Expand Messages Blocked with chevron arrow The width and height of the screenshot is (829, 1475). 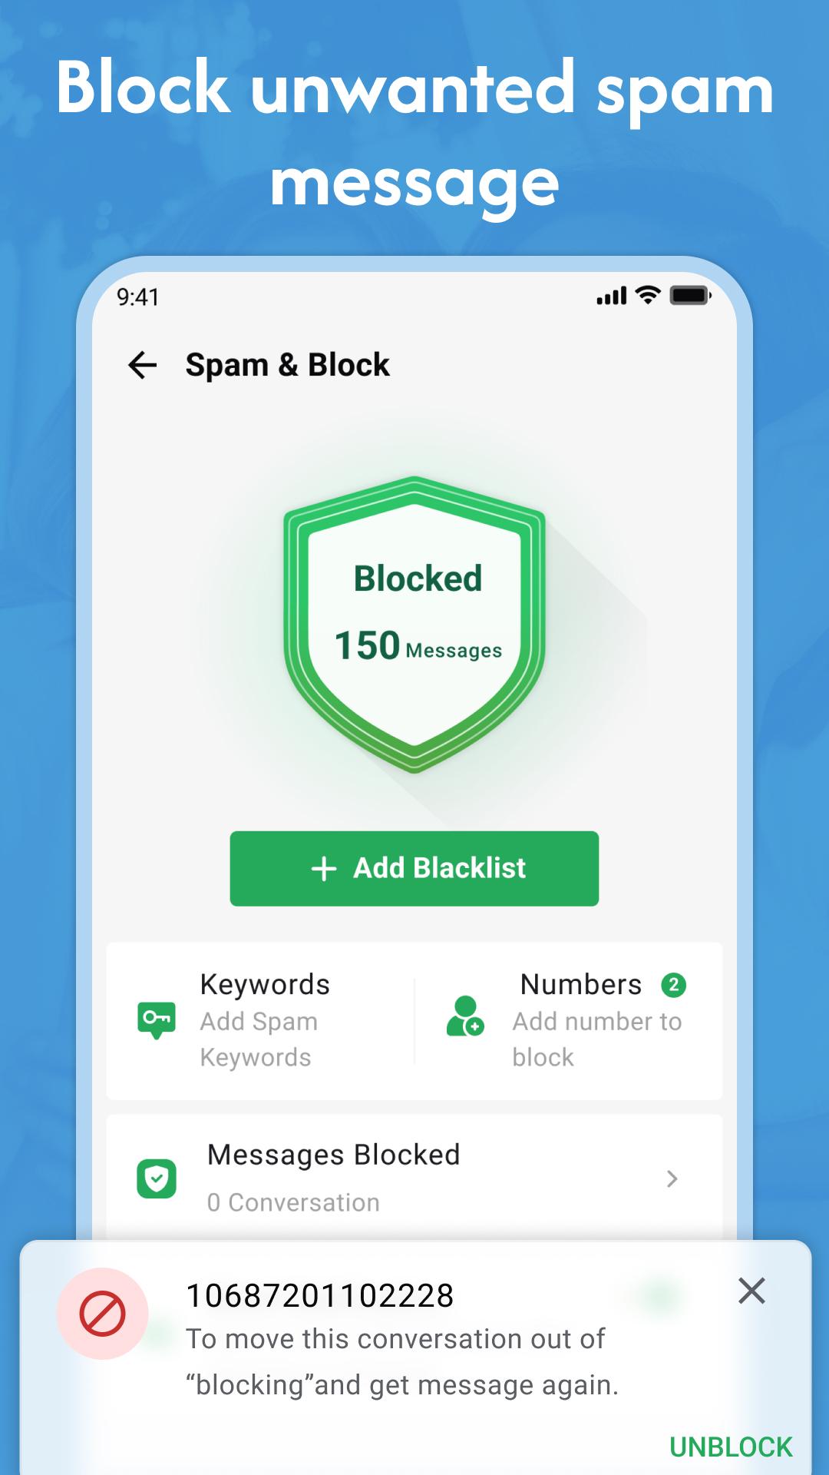[672, 1178]
